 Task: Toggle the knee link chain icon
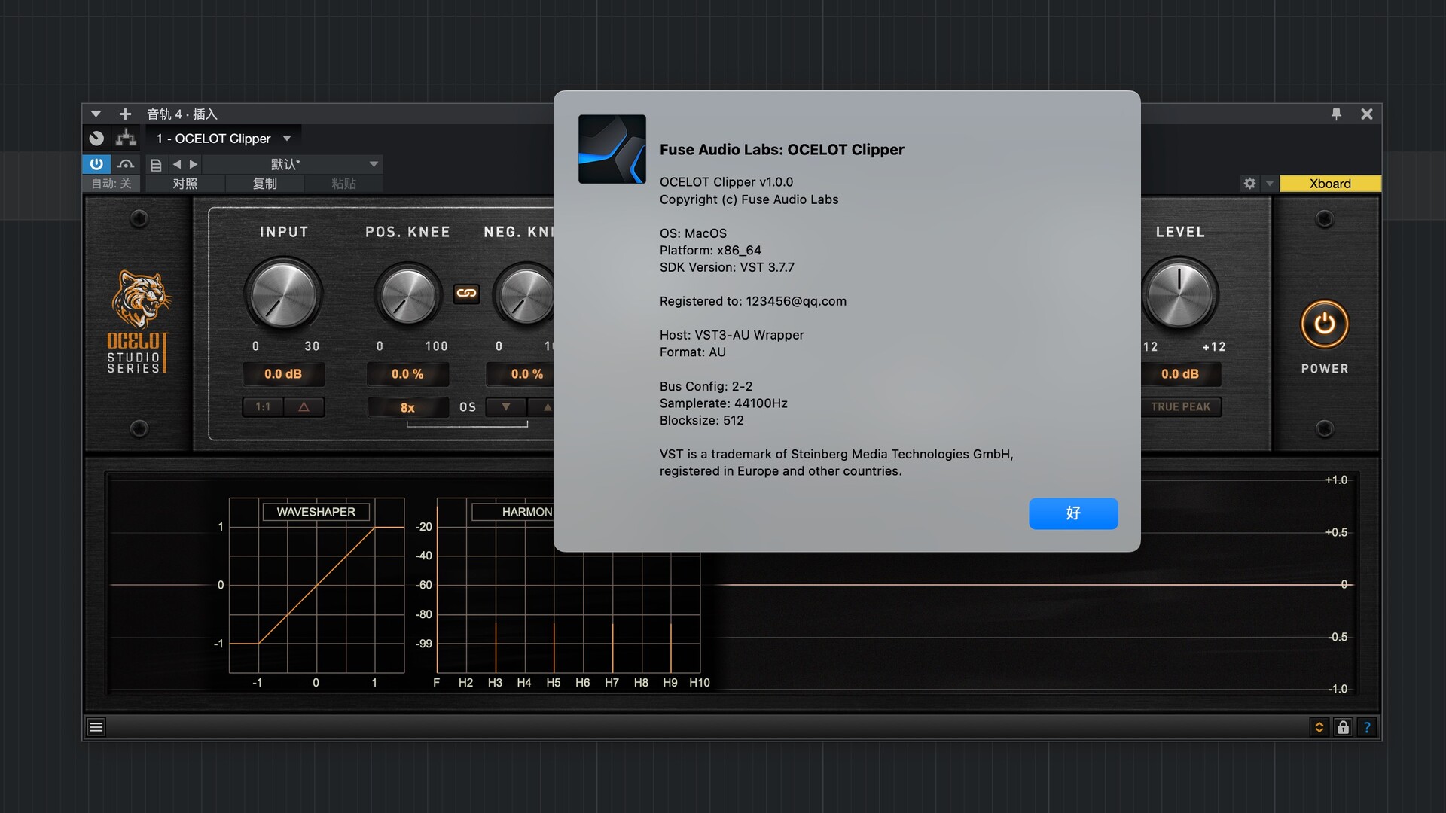[x=466, y=293]
